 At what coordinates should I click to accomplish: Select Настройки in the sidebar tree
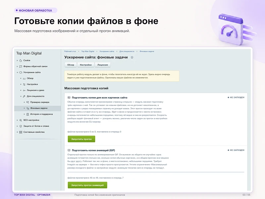[32, 84]
